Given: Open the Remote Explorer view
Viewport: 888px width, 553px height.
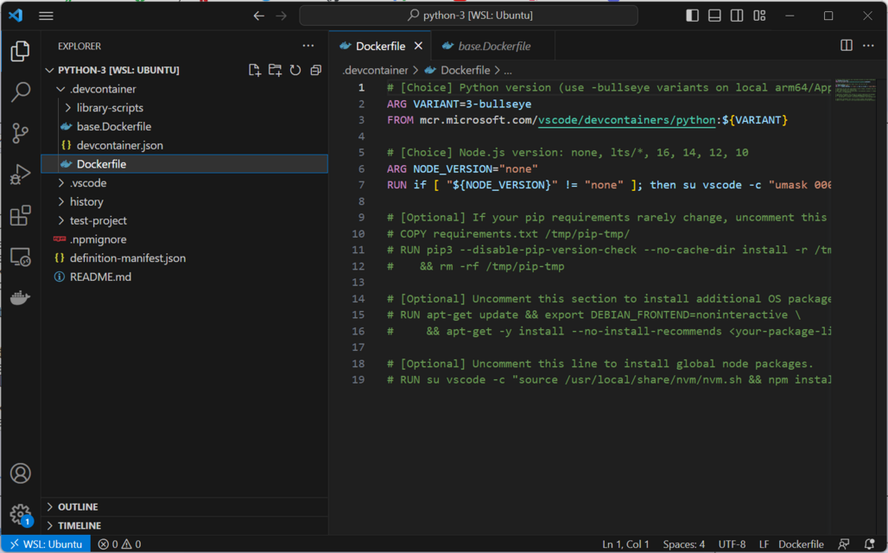Looking at the screenshot, I should [x=21, y=257].
